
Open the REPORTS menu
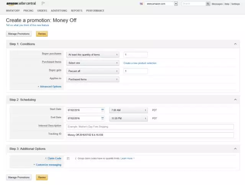click(x=77, y=11)
